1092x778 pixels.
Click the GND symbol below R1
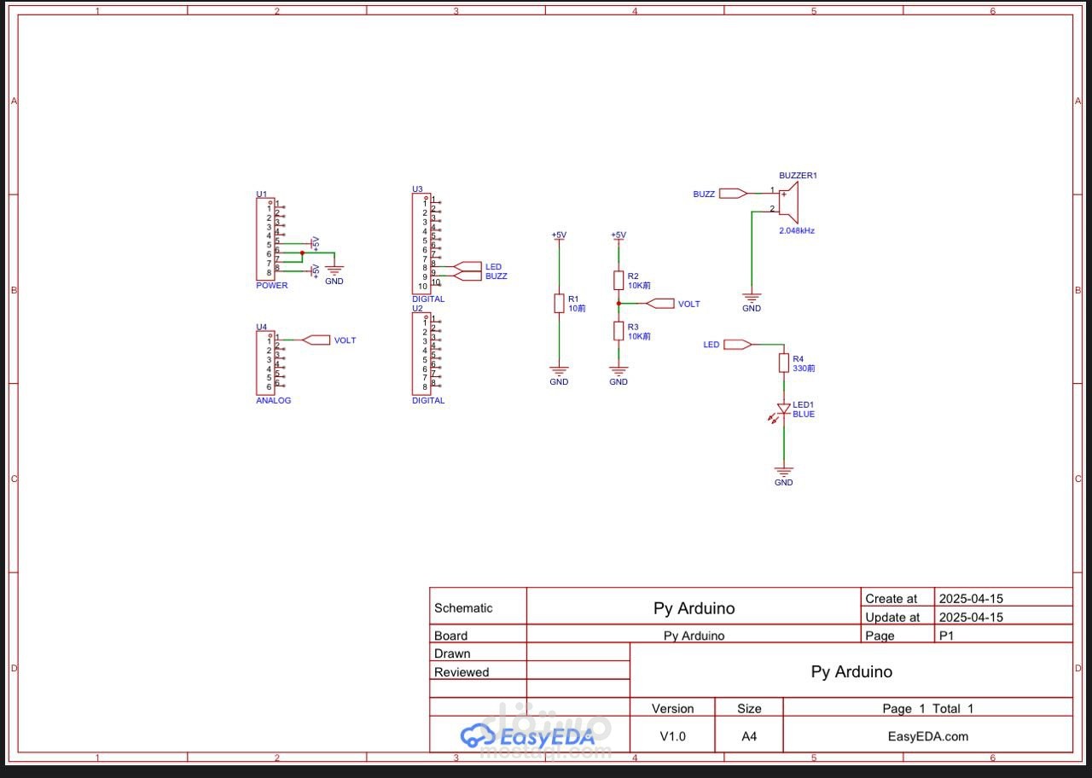(x=559, y=373)
